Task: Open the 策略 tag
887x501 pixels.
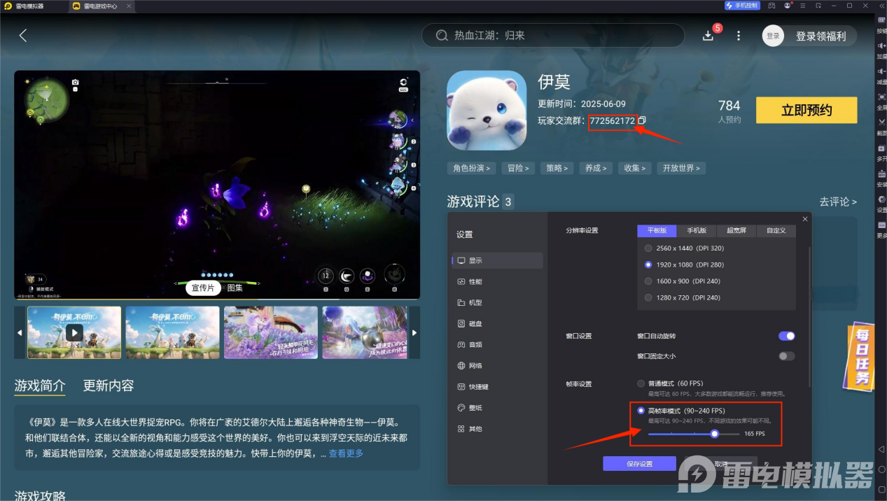Action: [557, 168]
